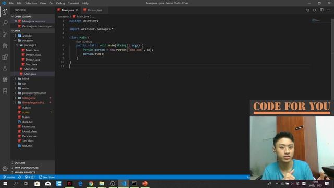Collapse the JAVA workspace section
This screenshot has width=334, height=188.
32,31
